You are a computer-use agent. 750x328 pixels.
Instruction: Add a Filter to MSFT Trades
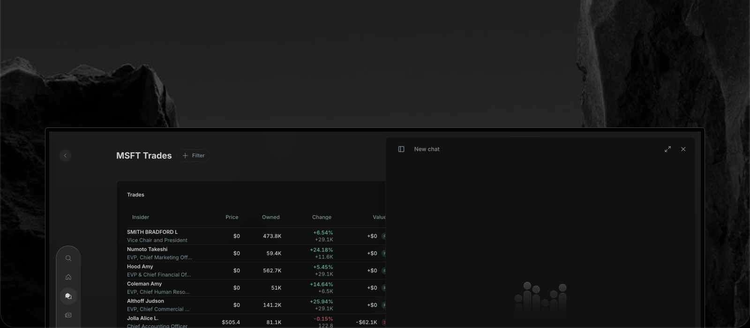[194, 156]
